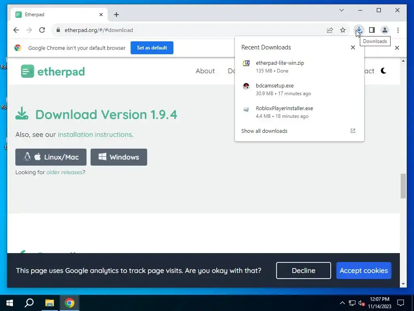The width and height of the screenshot is (414, 311).
Task: Open the notification center icon
Action: tap(401, 303)
